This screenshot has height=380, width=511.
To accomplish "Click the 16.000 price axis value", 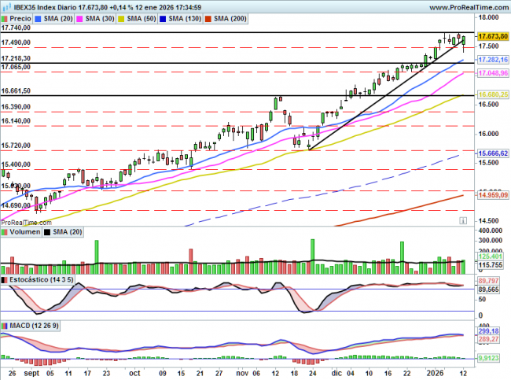I will tap(488, 134).
